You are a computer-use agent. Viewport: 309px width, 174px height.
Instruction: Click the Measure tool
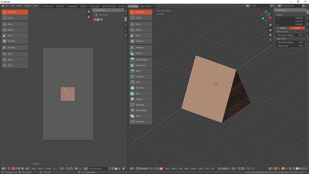tap(140, 53)
